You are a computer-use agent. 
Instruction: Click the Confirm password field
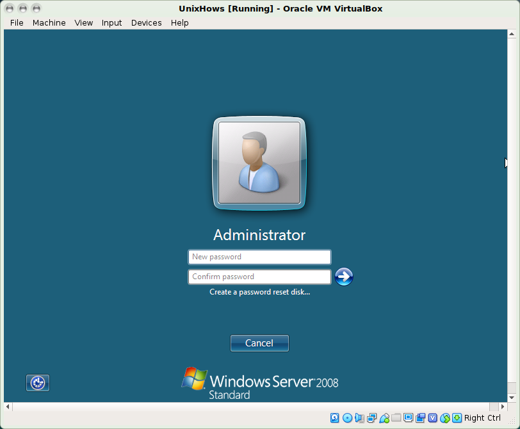point(259,277)
